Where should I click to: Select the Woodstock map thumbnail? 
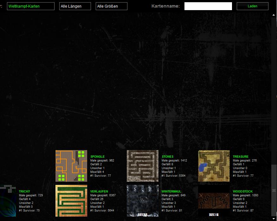214,201
